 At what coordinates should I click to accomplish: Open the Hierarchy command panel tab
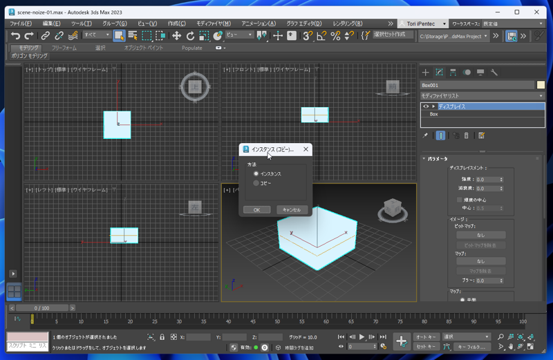coord(453,73)
